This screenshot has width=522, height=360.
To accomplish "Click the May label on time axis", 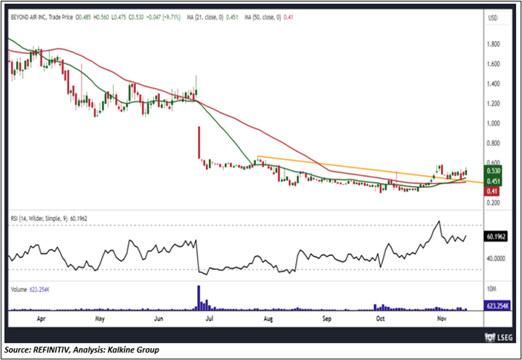I will point(100,318).
